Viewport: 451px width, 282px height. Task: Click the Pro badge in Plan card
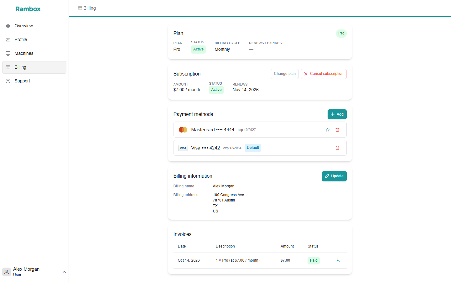pos(341,33)
